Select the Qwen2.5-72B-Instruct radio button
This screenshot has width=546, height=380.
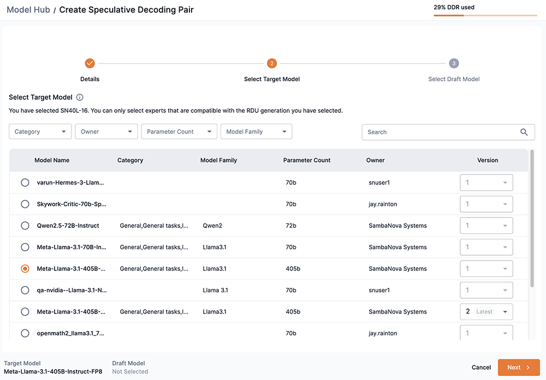coord(25,226)
